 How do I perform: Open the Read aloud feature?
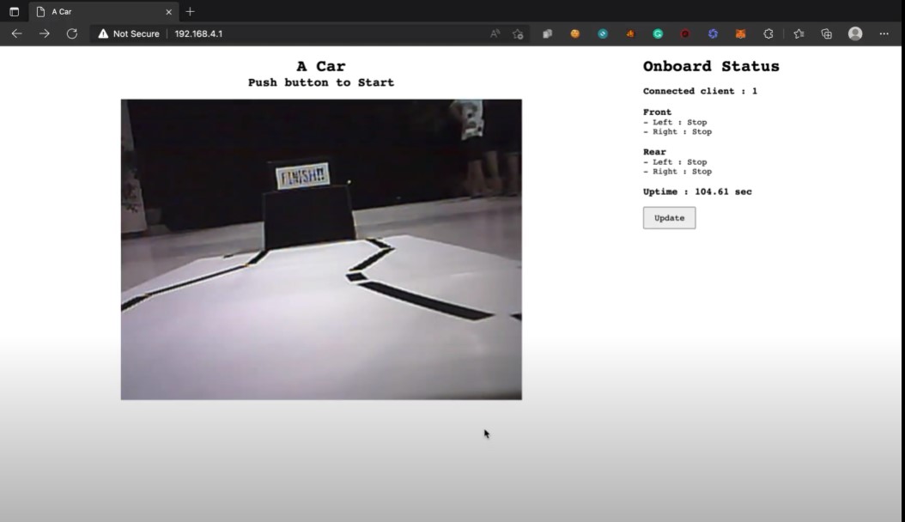pyautogui.click(x=494, y=33)
